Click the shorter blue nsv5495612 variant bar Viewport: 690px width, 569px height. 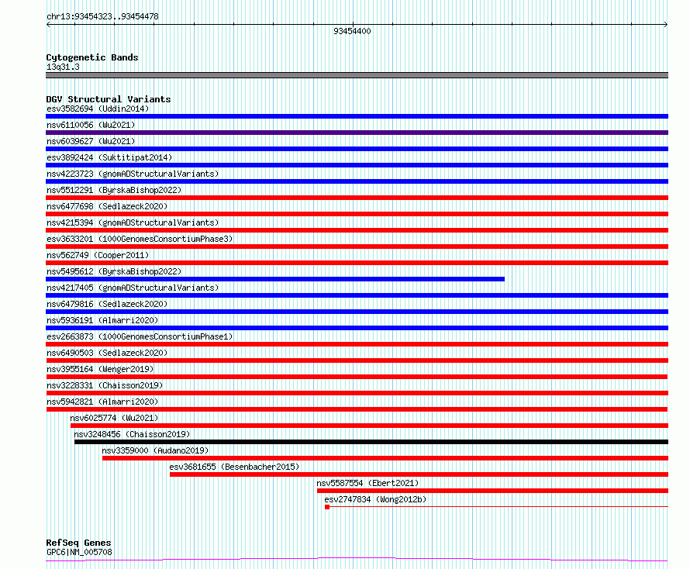[x=275, y=279]
